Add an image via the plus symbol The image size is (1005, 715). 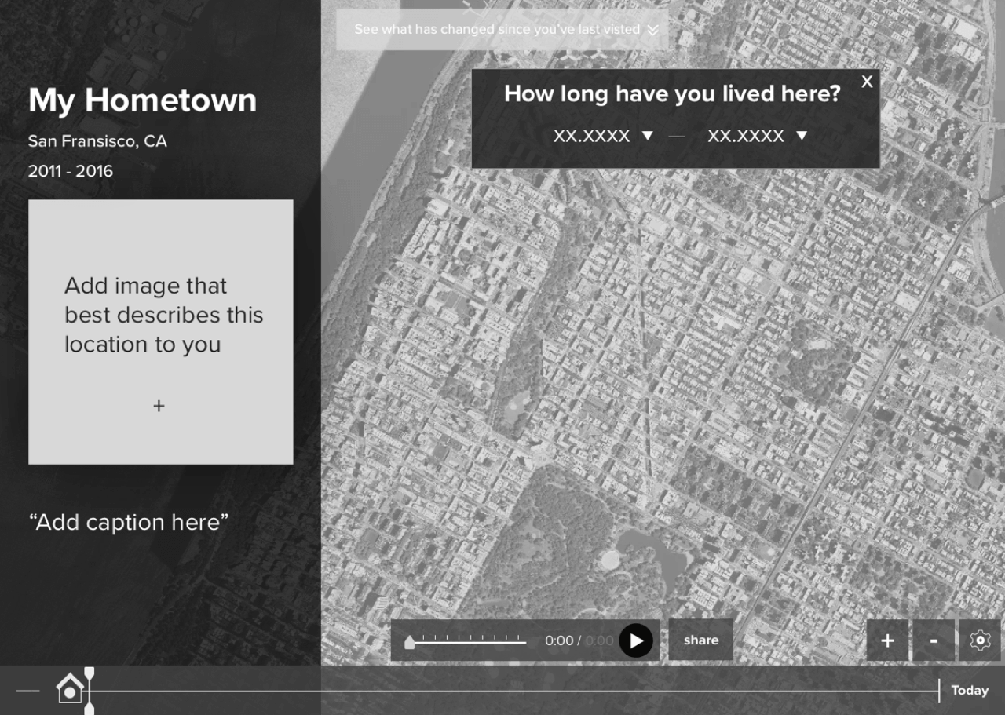coord(159,406)
